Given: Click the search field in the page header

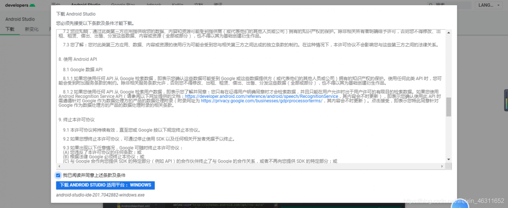Looking at the screenshot, I should (448, 5).
